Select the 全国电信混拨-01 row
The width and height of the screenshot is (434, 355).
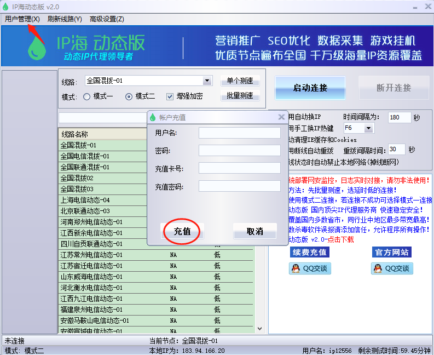(x=103, y=156)
